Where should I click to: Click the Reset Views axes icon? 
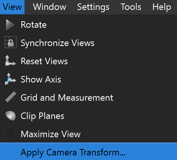tap(10, 60)
